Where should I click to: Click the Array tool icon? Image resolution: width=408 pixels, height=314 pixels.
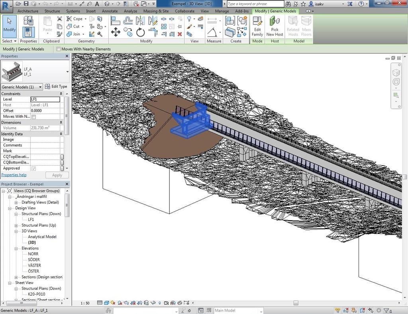tap(164, 26)
